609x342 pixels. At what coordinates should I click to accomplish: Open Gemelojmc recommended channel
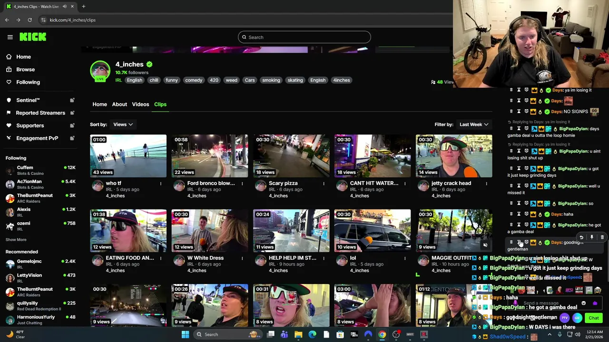[40, 264]
